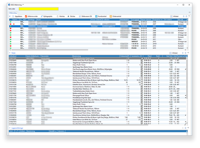Click the Plats cell 9-H-20-0
The height and width of the screenshot is (148, 200).
(147, 69)
